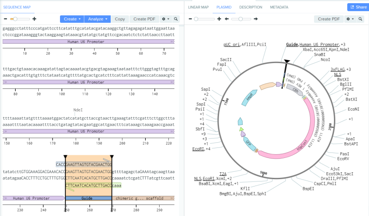The image size is (369, 216).
Task: Click the BstAPI enzyme label
Action: click(351, 144)
